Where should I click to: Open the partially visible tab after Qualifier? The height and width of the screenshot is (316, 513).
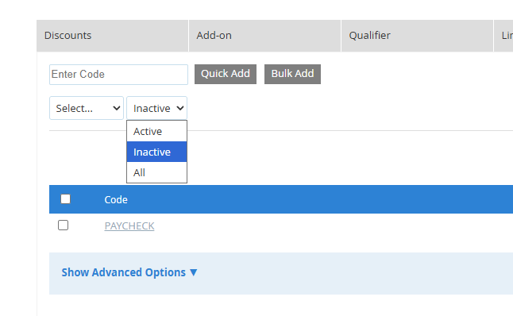(503, 36)
